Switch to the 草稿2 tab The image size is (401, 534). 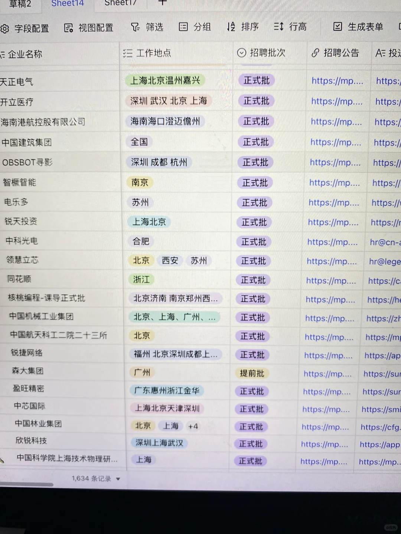click(19, 3)
